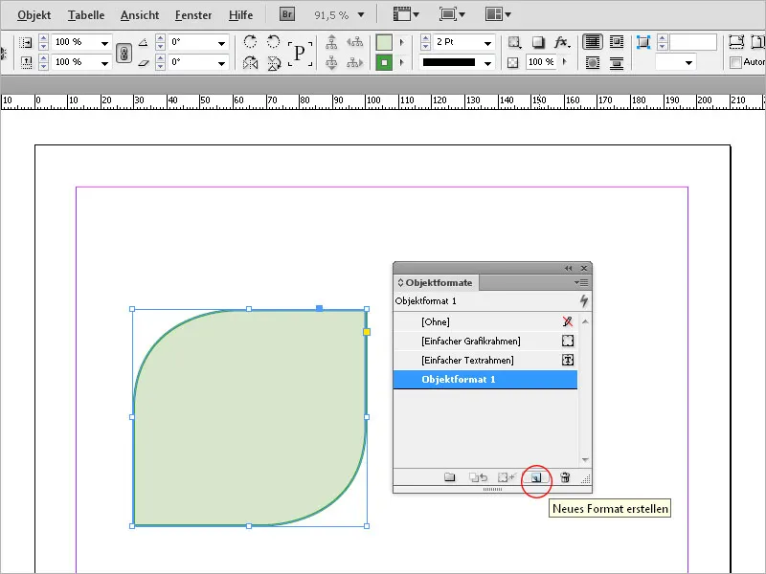Click the select container icon
Image resolution: width=766 pixels, height=574 pixels.
tap(331, 42)
